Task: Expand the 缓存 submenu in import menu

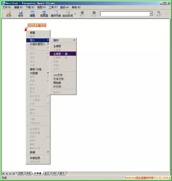Action: pyautogui.click(x=63, y=40)
